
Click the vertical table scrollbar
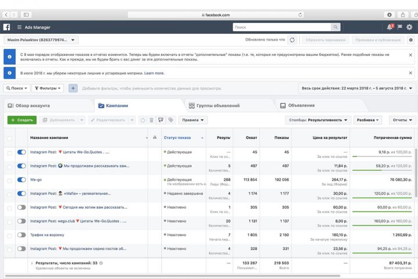click(x=416, y=173)
